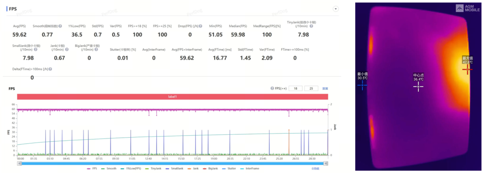Select the Stutter value 0.01
485x173 pixels.
pos(123,58)
